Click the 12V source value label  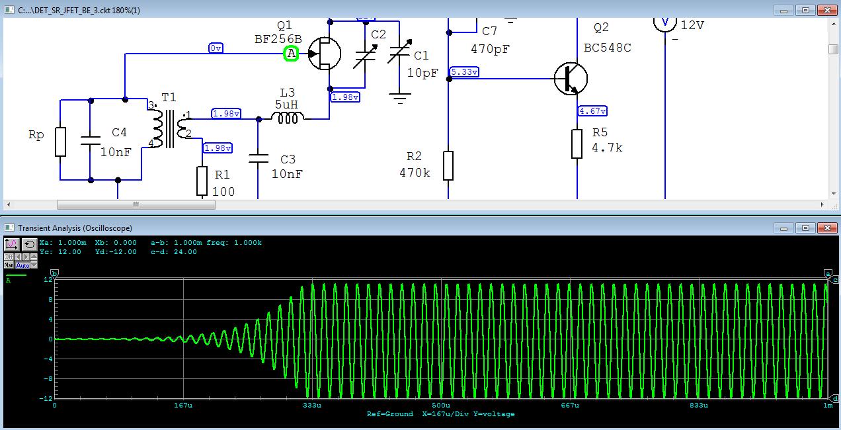point(693,25)
